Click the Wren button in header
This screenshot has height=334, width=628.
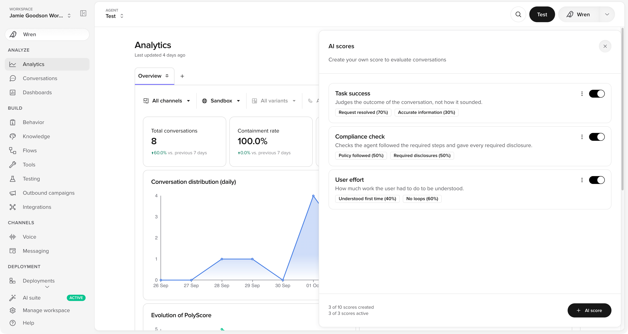coord(579,14)
